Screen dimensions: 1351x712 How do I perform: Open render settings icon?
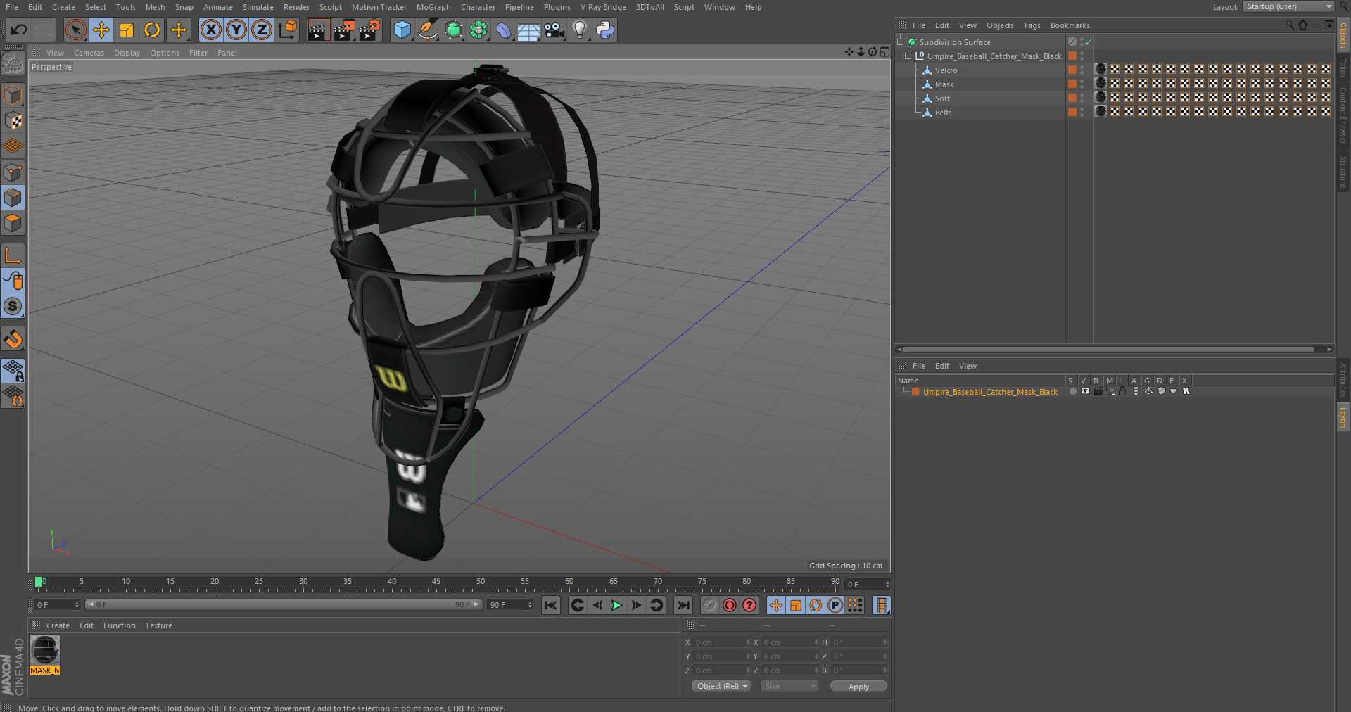(370, 30)
